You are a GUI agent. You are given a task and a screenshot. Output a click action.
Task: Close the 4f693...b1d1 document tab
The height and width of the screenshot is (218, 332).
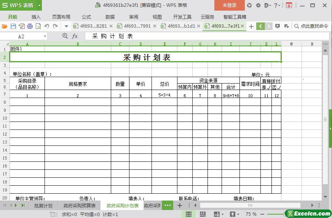coord(199,26)
